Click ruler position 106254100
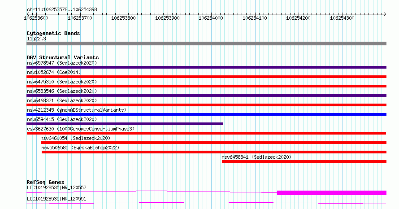 [x=255, y=18]
